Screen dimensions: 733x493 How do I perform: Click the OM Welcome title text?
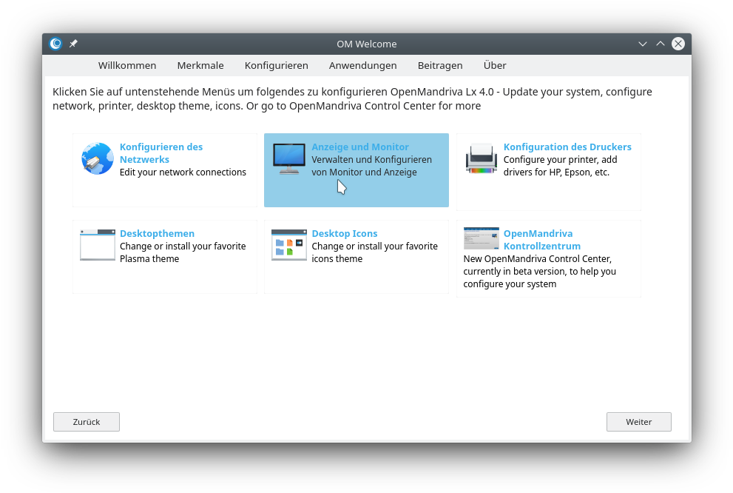[x=367, y=44]
